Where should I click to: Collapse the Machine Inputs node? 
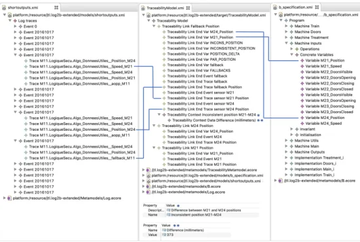[x=286, y=43]
